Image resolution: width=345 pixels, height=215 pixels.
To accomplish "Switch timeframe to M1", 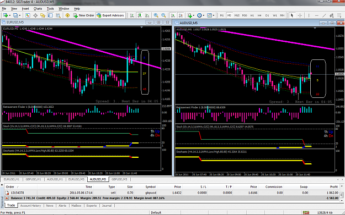I will (222, 15).
